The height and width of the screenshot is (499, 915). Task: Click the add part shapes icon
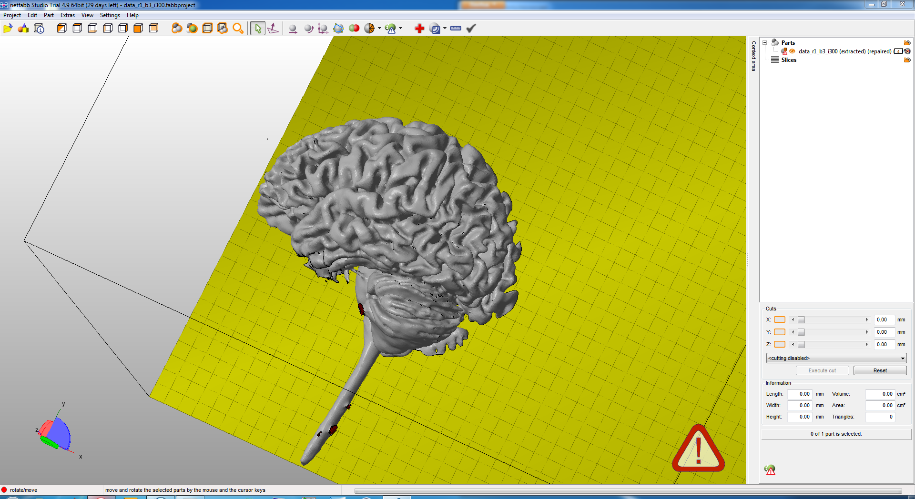[23, 29]
